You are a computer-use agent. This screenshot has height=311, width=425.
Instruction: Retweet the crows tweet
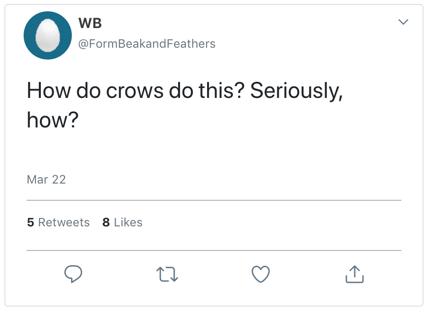[167, 274]
